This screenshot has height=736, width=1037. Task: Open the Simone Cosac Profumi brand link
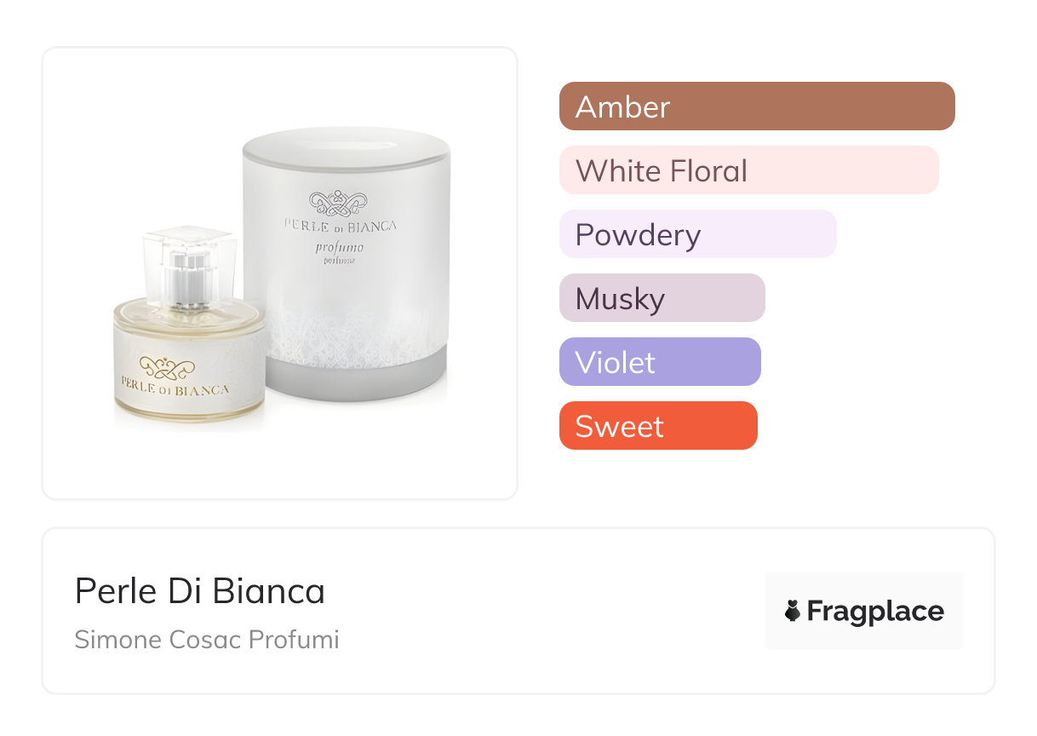point(207,640)
